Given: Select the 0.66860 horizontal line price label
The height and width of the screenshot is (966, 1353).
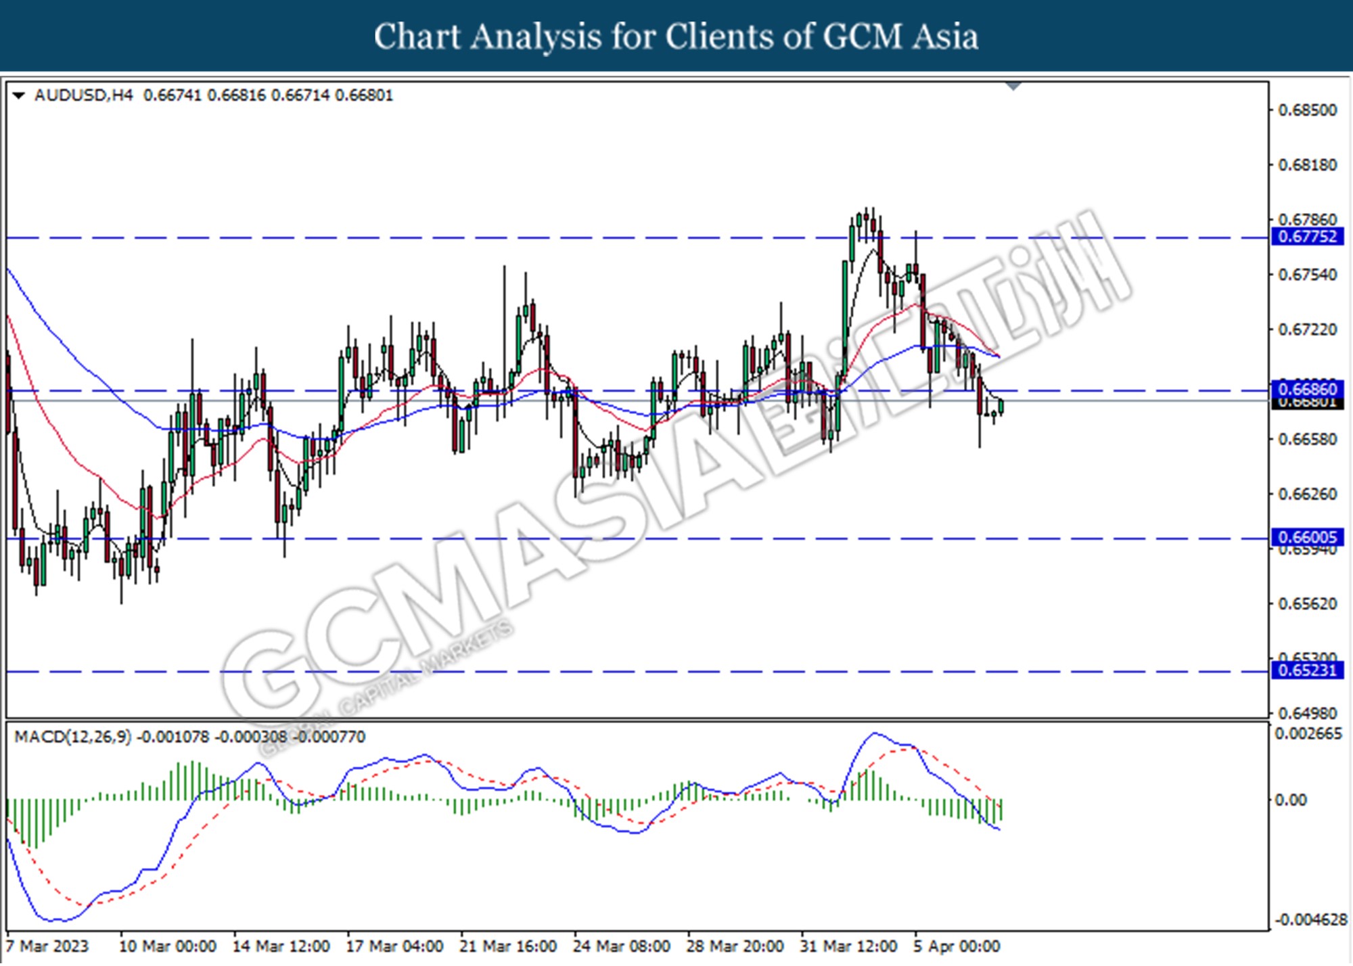Looking at the screenshot, I should click(1308, 389).
